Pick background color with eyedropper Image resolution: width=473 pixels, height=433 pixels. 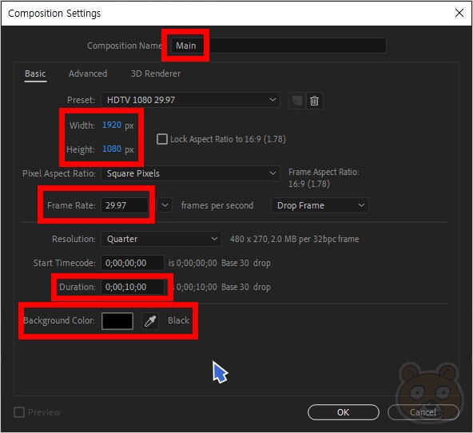click(150, 321)
